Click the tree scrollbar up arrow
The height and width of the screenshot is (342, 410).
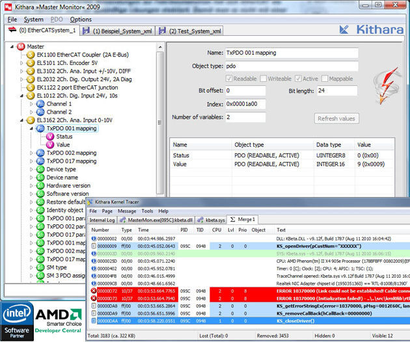[160, 47]
